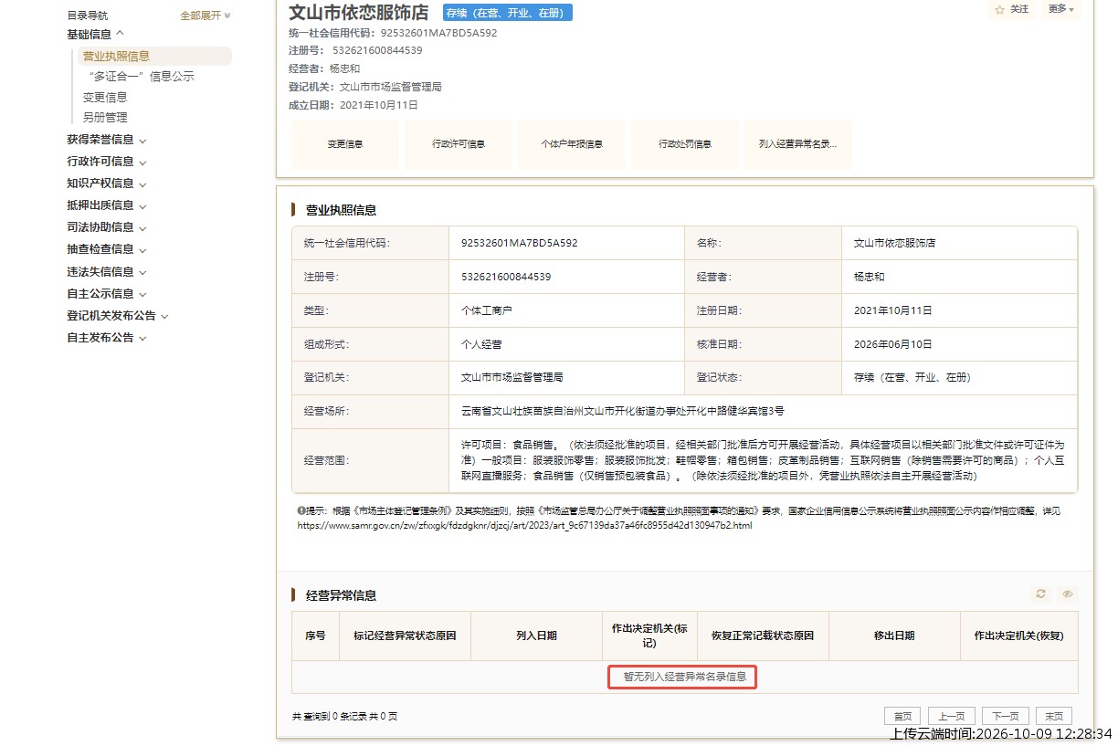1118x746 pixels.
Task: Expand 自主发布公告 in the sidebar
Action: 106,338
